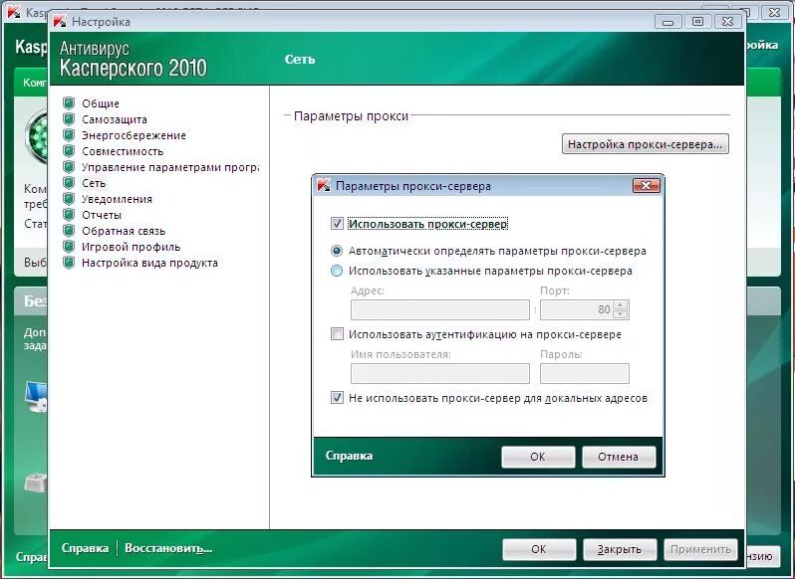Image resolution: width=795 pixels, height=579 pixels.
Task: Click the shield icon beside Обратная связь
Action: tap(69, 231)
